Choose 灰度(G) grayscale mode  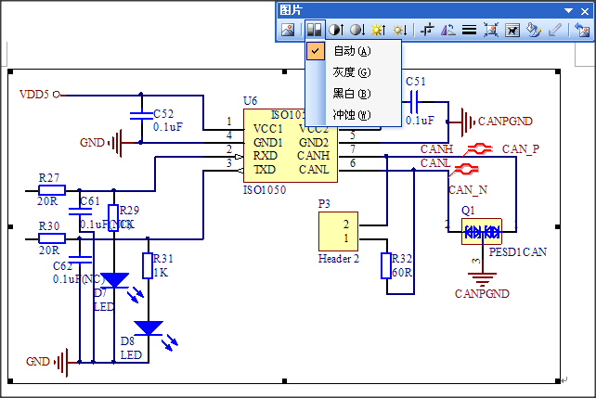click(x=354, y=72)
